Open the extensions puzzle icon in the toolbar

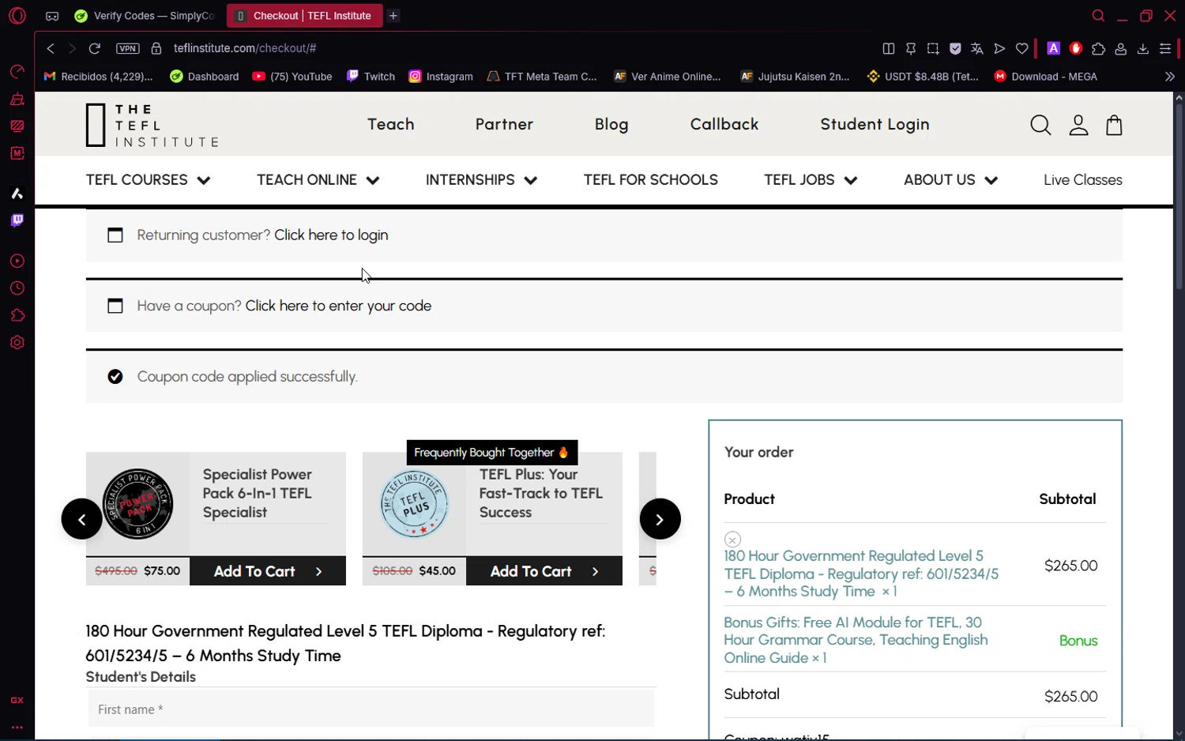coord(1098,48)
